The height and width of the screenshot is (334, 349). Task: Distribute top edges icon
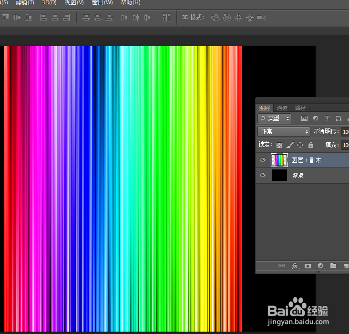point(86,17)
